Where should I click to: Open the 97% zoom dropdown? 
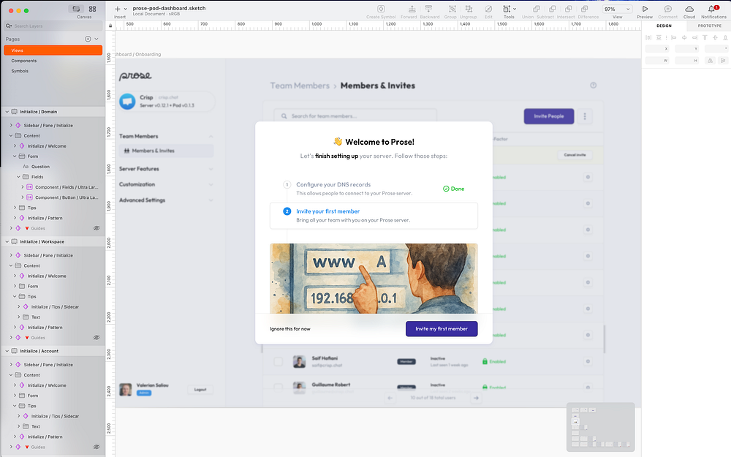(x=617, y=9)
